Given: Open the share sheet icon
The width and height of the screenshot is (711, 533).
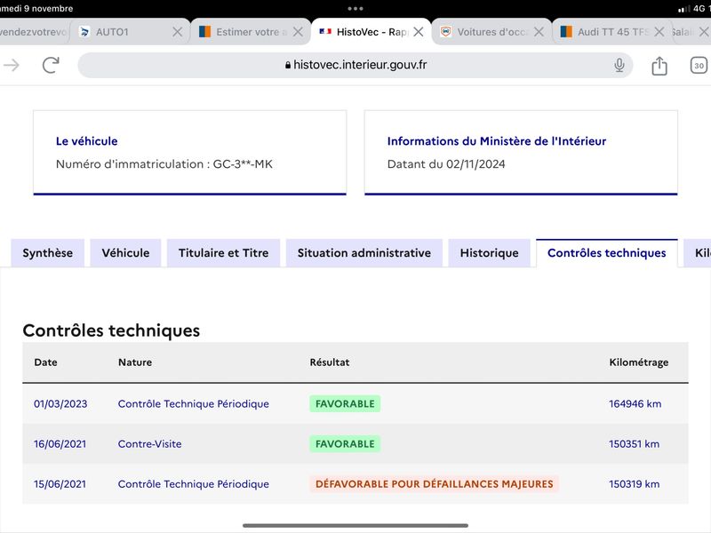Looking at the screenshot, I should (659, 65).
